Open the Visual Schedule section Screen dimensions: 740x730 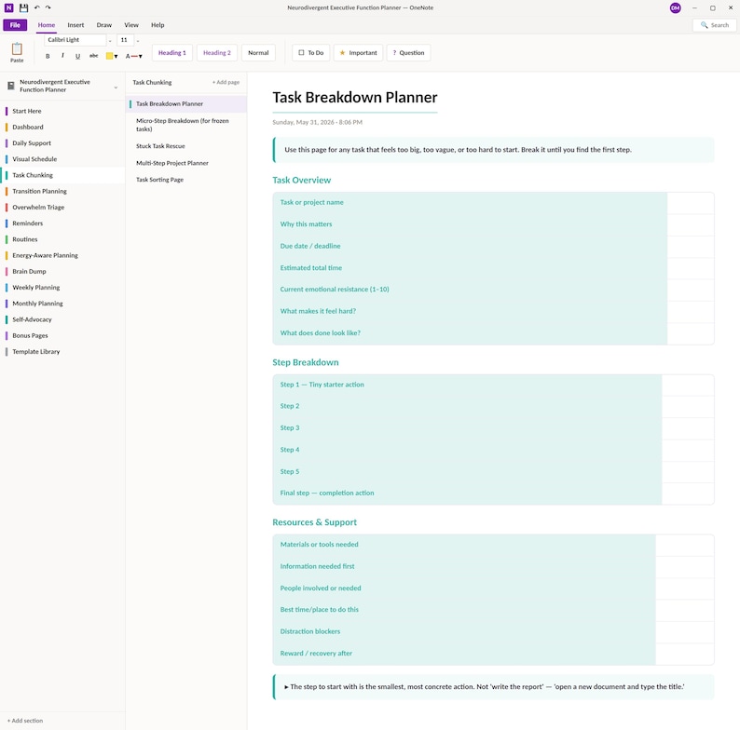[x=62, y=159]
